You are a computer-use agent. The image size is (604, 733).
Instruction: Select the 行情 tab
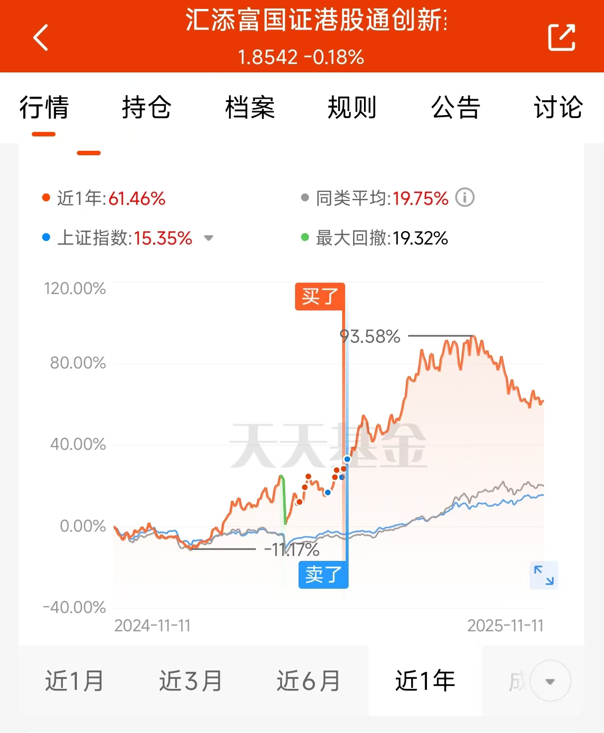pyautogui.click(x=44, y=108)
